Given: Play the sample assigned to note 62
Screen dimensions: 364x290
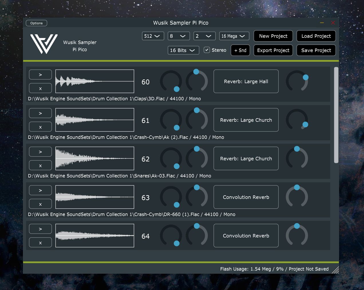Looking at the screenshot, I should (x=40, y=152).
